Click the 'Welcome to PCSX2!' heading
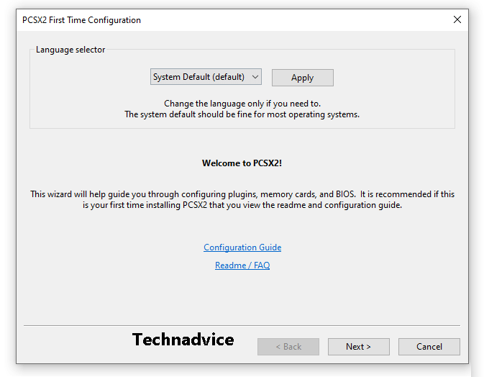The width and height of the screenshot is (484, 377). click(242, 163)
